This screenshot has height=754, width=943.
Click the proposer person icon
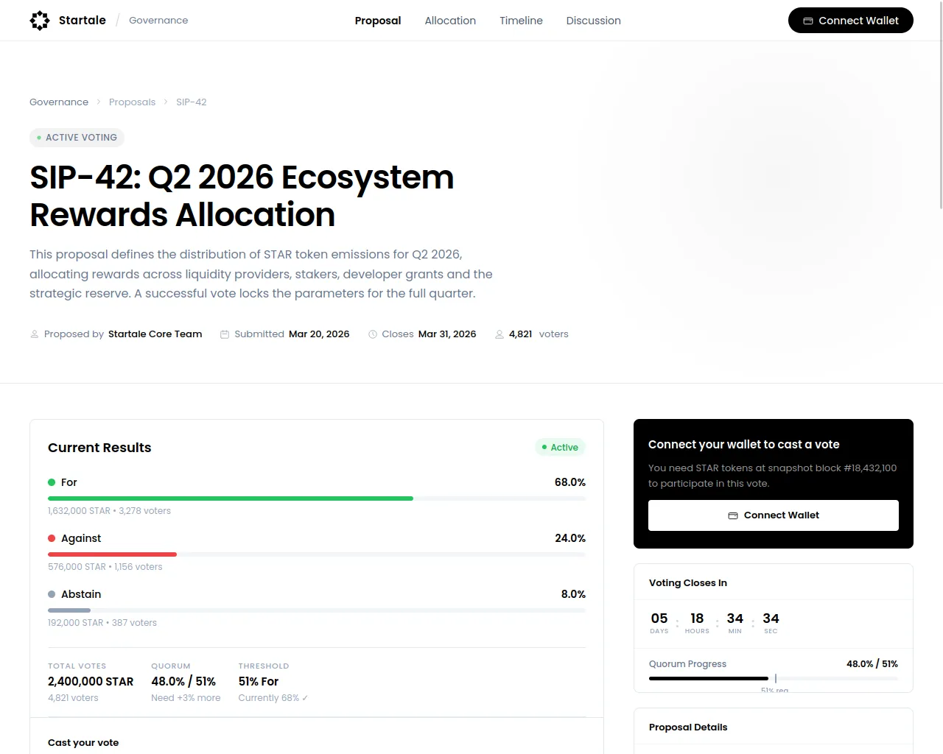point(35,334)
